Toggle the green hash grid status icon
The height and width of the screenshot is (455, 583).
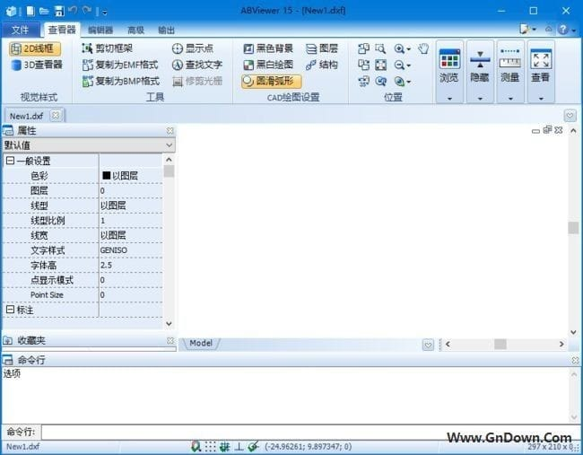click(x=224, y=446)
